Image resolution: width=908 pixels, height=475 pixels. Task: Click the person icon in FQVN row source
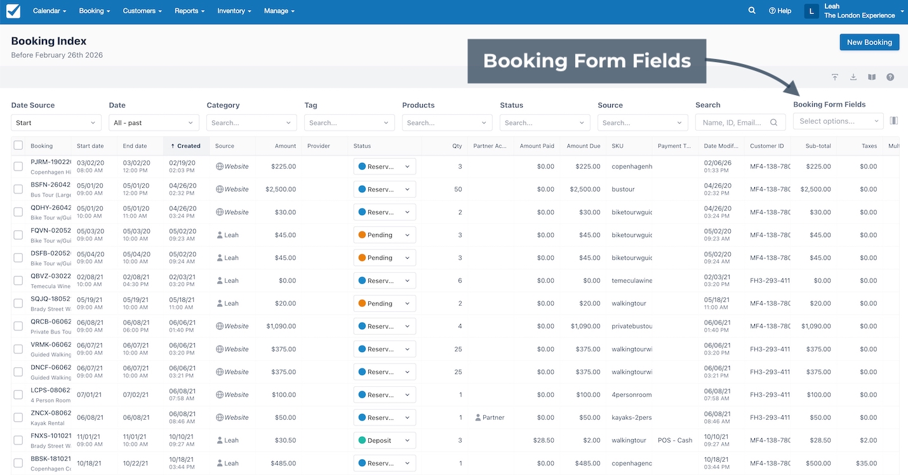click(220, 235)
